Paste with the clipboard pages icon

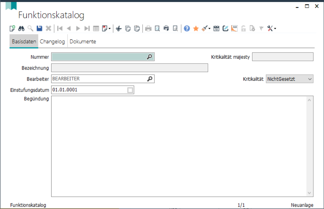pos(137,28)
